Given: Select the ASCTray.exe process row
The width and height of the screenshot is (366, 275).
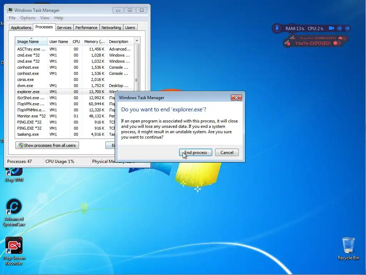Looking at the screenshot, I should 74,49.
